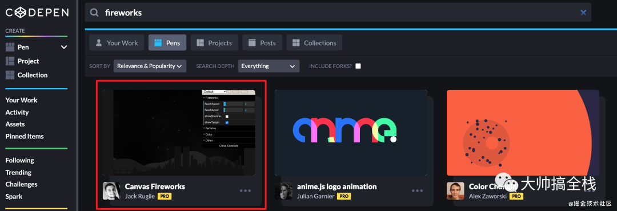Toggle the Include Forks checkbox
Screen dimensions: 617x211
tap(358, 66)
